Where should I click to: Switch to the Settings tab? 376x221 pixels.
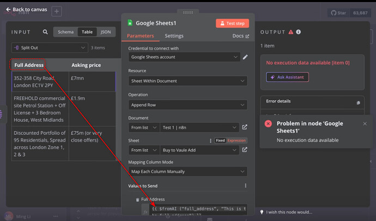[174, 36]
